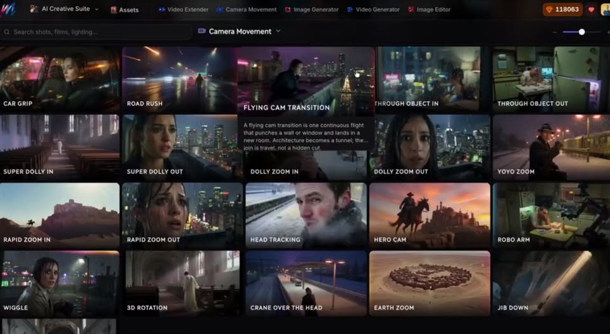Adjust the thumbnail size slider handle

[581, 32]
